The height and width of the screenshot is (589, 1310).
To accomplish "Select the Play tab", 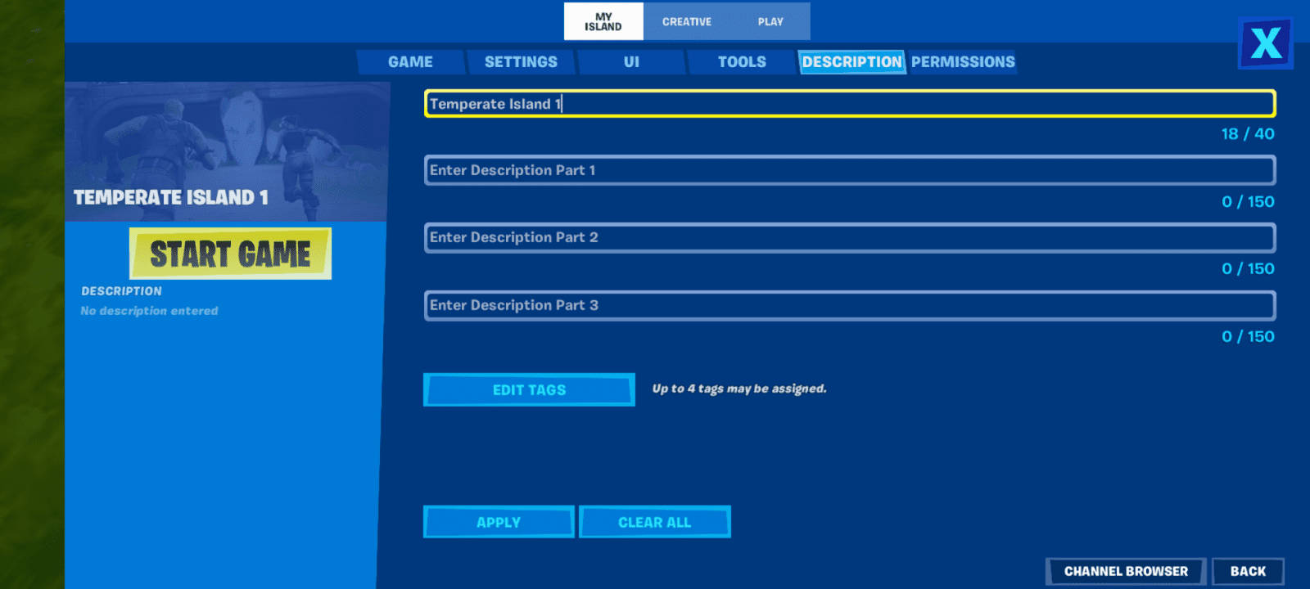I will (770, 21).
